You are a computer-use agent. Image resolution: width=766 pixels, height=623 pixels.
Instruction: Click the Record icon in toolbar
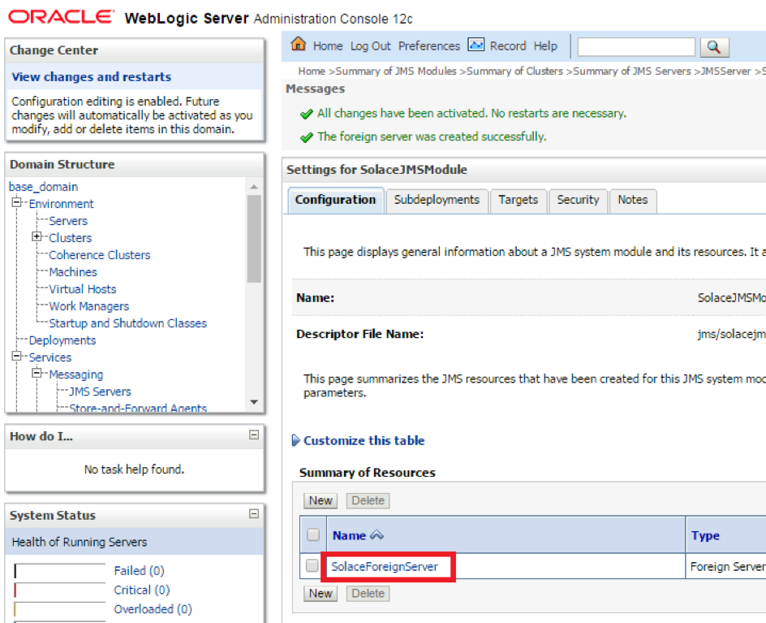476,45
